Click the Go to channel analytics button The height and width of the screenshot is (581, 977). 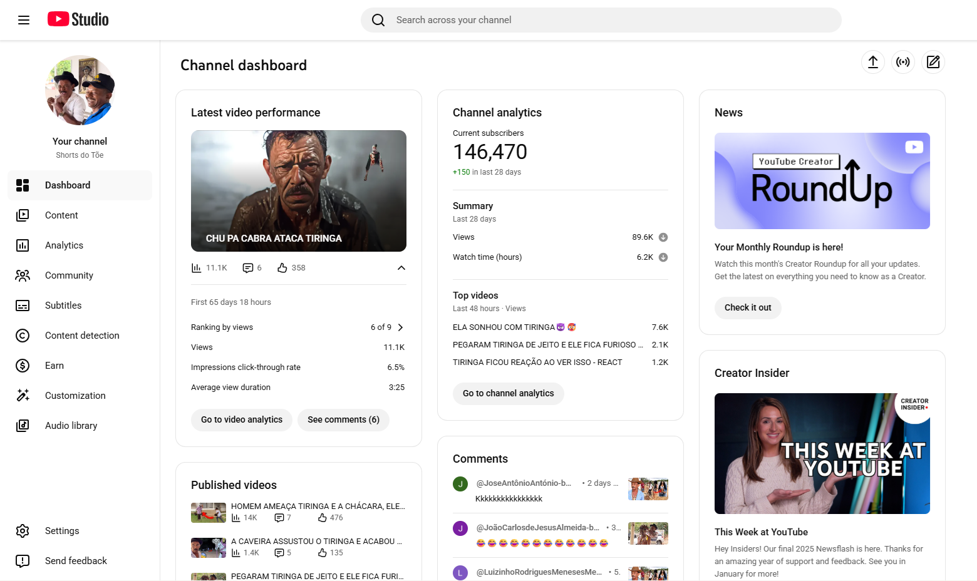[x=508, y=393]
